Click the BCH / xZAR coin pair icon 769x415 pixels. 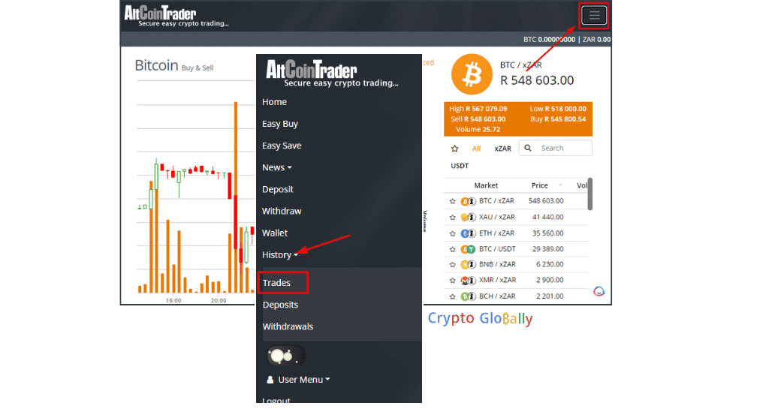(x=468, y=296)
